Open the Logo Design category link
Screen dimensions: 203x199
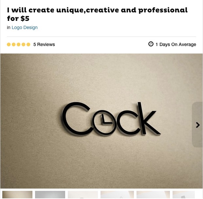click(25, 27)
